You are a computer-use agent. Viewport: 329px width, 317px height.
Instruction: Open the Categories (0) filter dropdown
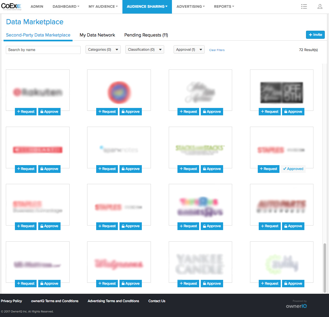point(103,50)
